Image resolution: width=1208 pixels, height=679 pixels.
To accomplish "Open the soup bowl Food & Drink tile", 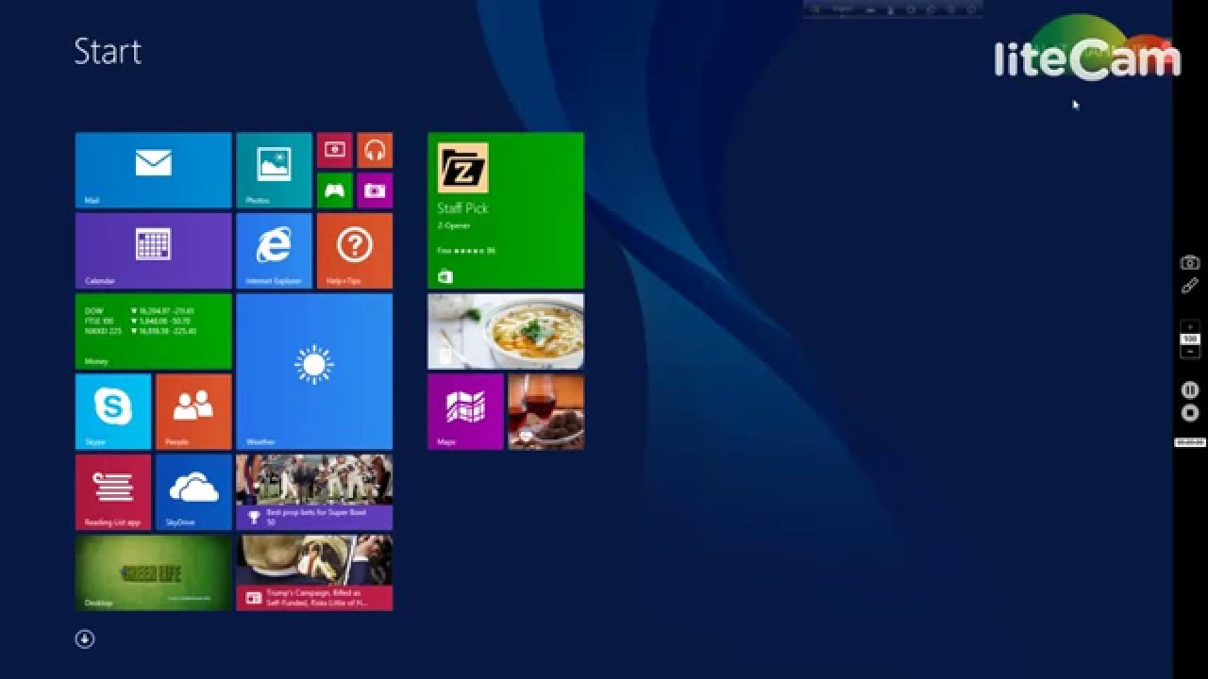I will tap(506, 331).
